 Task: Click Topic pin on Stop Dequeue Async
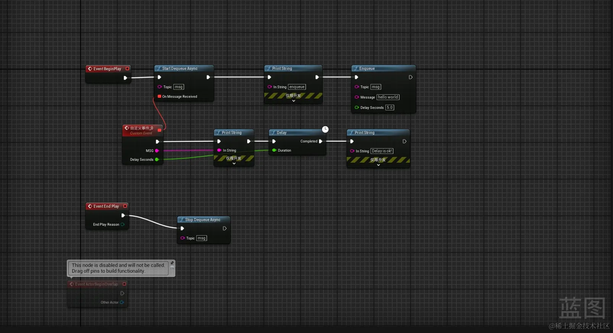coord(183,238)
